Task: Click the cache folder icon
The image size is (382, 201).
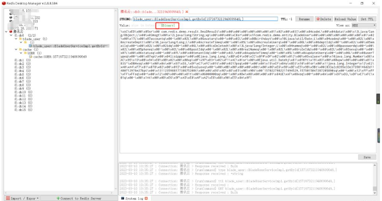Action: pyautogui.click(x=20, y=50)
